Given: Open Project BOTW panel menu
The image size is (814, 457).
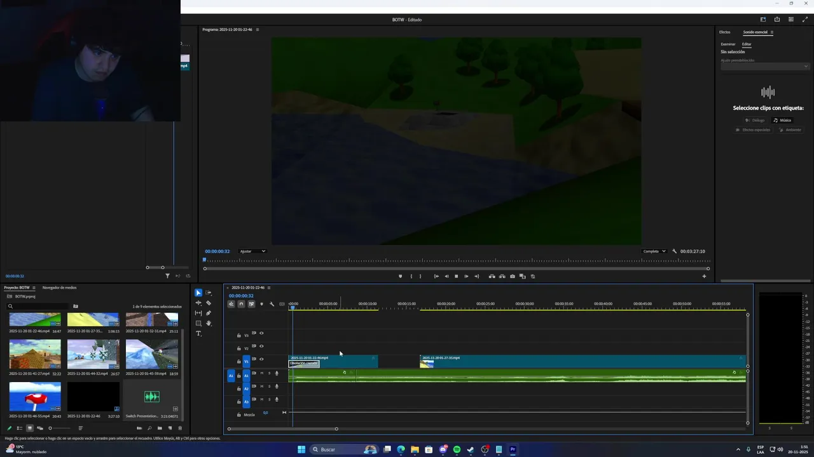Looking at the screenshot, I should click(x=34, y=288).
